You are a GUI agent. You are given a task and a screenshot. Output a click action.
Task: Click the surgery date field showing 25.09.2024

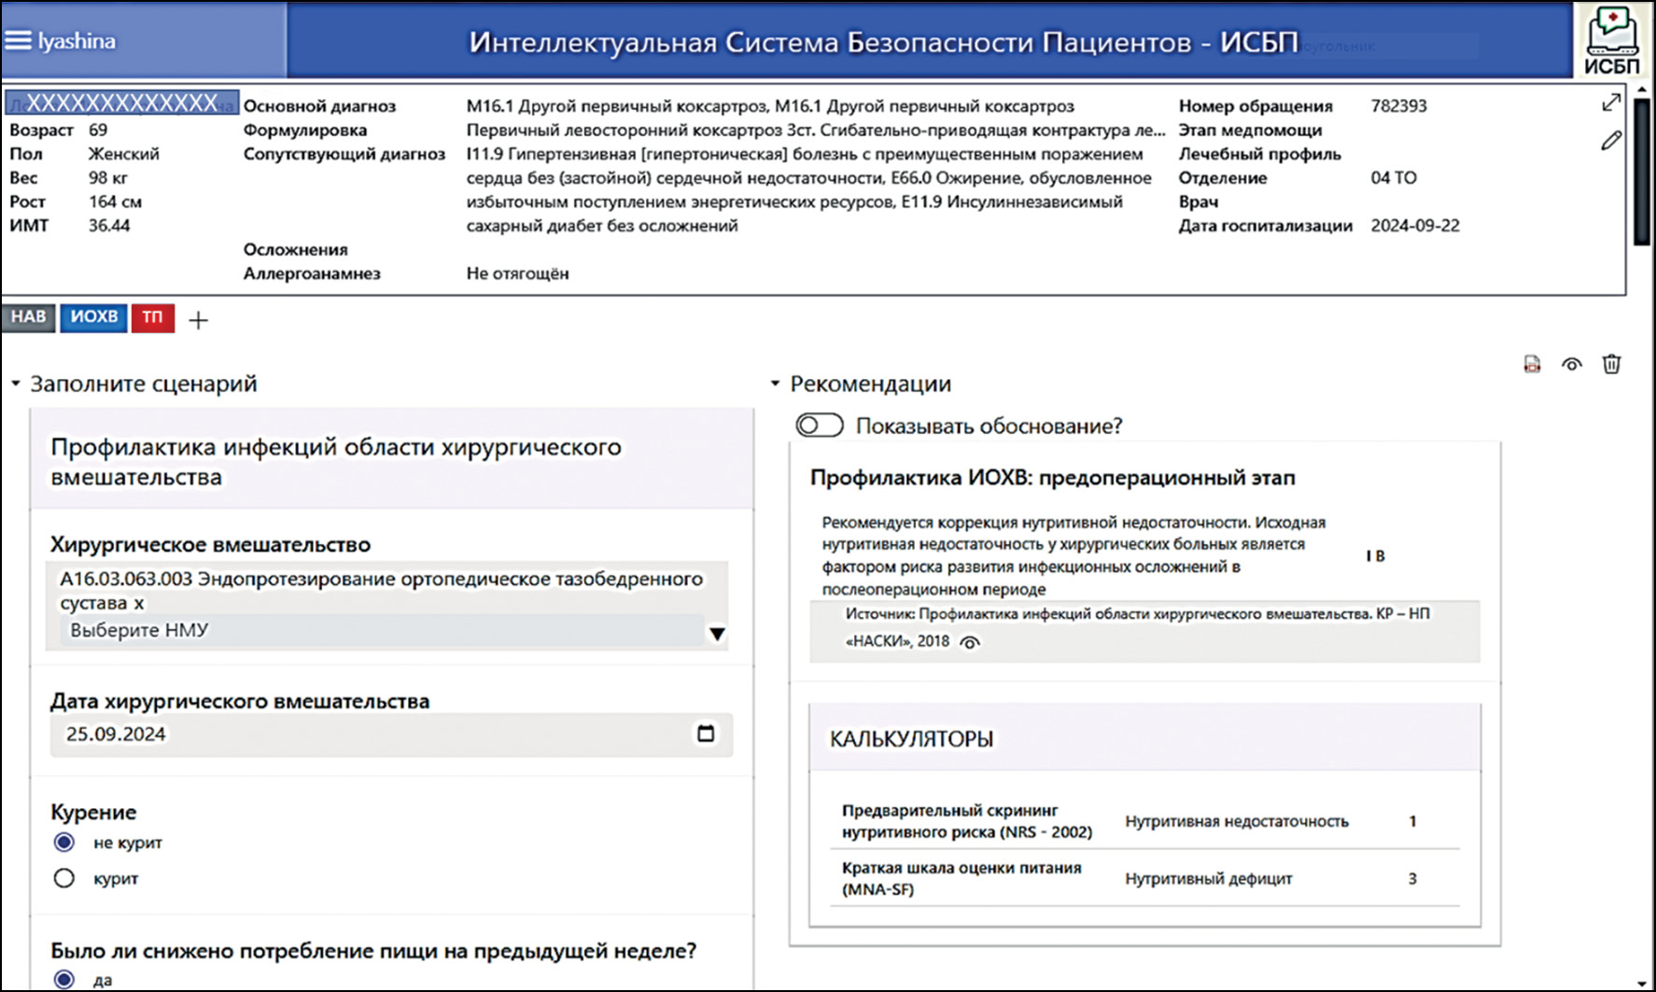coord(373,734)
